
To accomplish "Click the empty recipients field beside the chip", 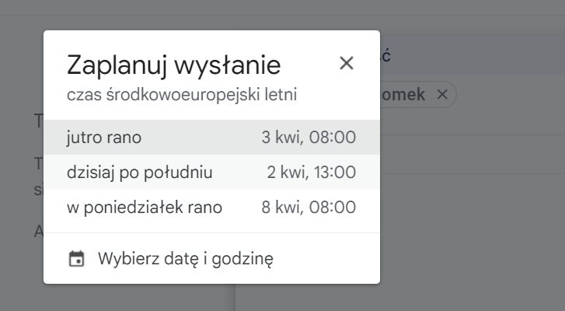I will pyautogui.click(x=505, y=95).
